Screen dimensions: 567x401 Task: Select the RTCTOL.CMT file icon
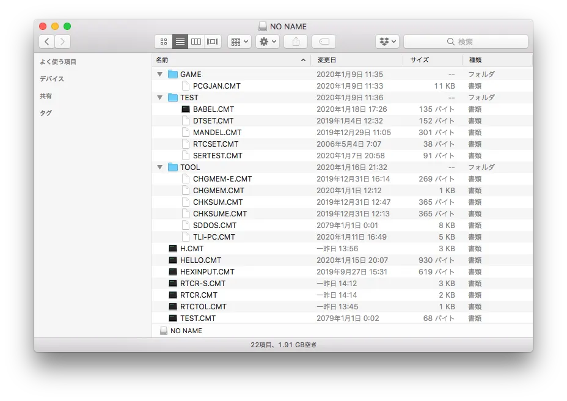pyautogui.click(x=173, y=306)
